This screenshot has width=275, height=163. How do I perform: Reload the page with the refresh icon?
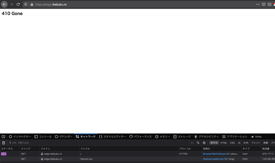pyautogui.click(x=18, y=4)
